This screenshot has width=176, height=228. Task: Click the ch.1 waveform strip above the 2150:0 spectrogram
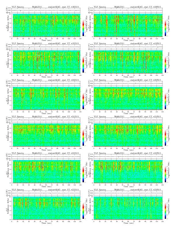[x=128, y=120]
